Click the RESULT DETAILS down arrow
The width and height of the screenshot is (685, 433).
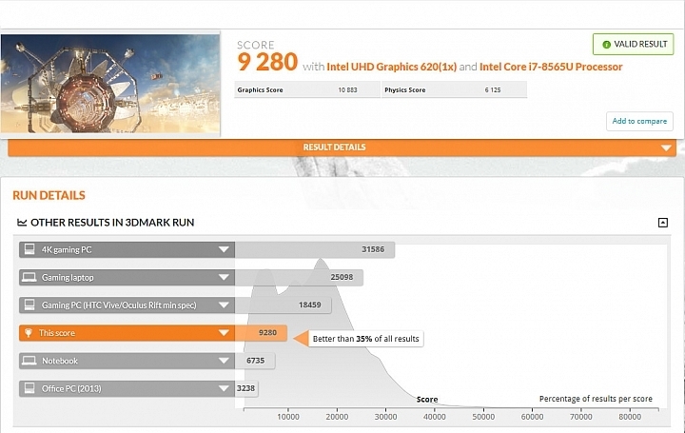(666, 148)
